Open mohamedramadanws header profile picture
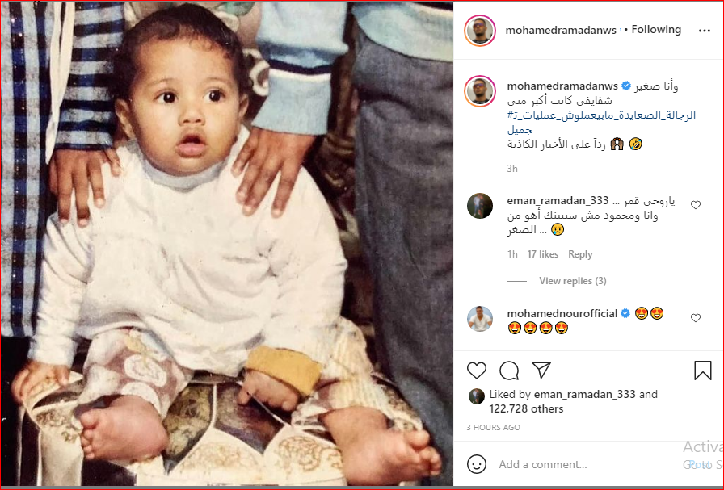Image resolution: width=724 pixels, height=490 pixels. [480, 31]
